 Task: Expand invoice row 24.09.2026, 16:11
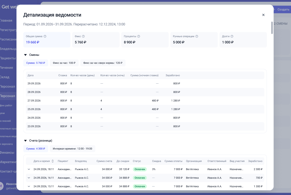[x=29, y=178]
